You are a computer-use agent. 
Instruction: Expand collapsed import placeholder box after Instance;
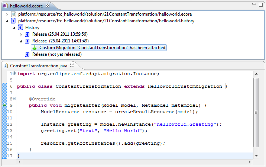click(162, 74)
